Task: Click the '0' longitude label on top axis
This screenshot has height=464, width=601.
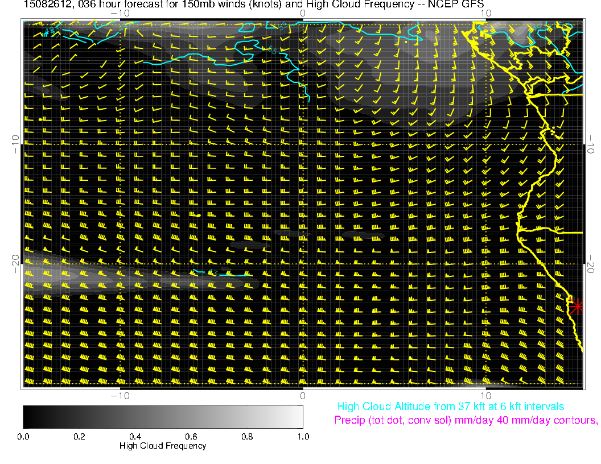Action: pyautogui.click(x=303, y=13)
